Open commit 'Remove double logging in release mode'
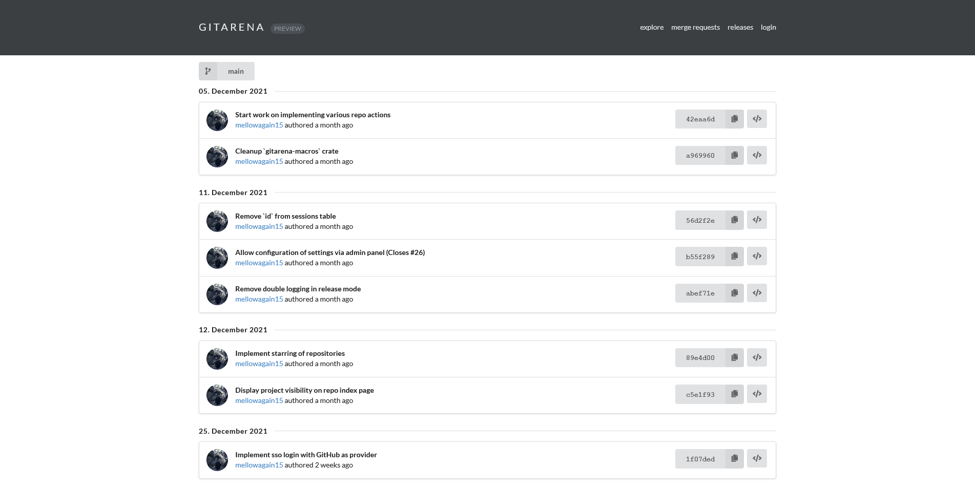This screenshot has width=975, height=489. [298, 289]
